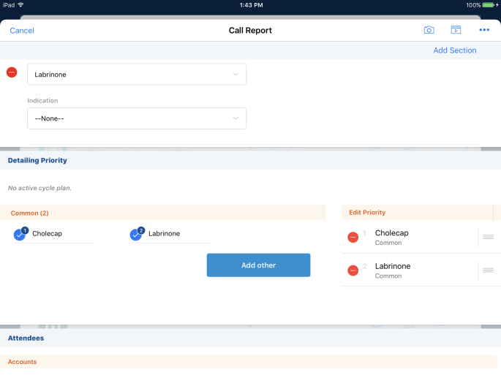Grab the reorder handle for Labrinone priority
The height and width of the screenshot is (375, 501).
pyautogui.click(x=488, y=270)
